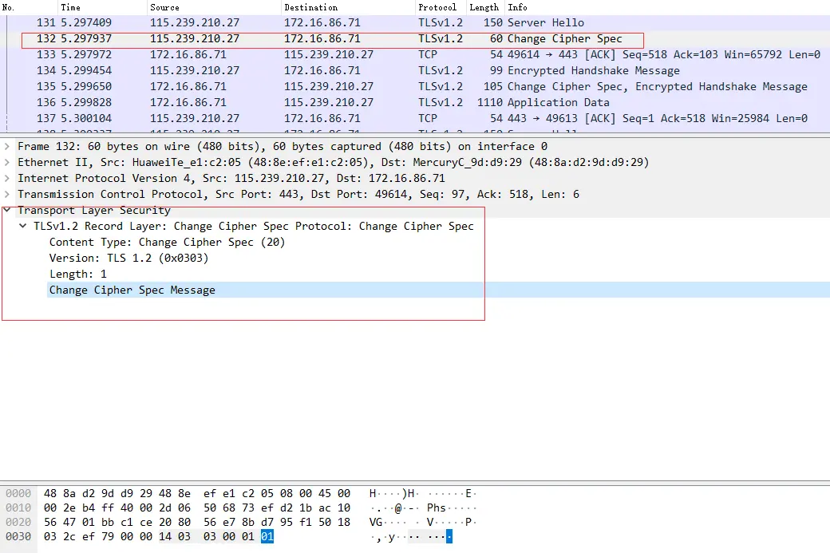Click hex offset row 0010
This screenshot has width=830, height=553.
18,508
